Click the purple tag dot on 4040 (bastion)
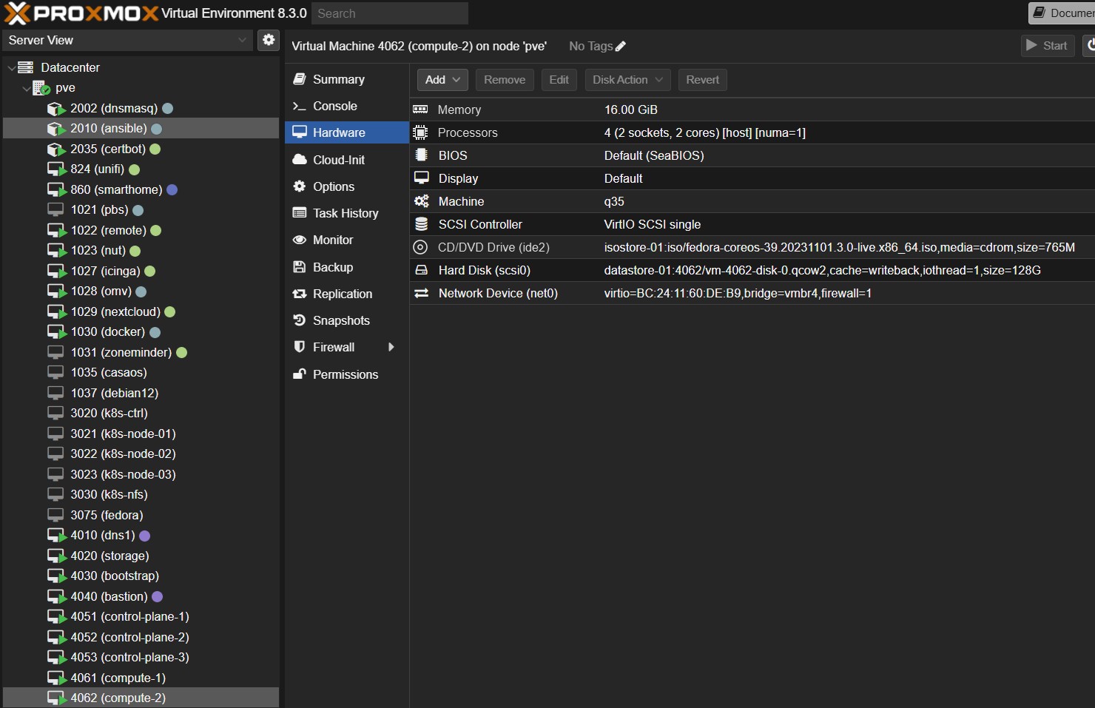The width and height of the screenshot is (1095, 708). tap(157, 597)
